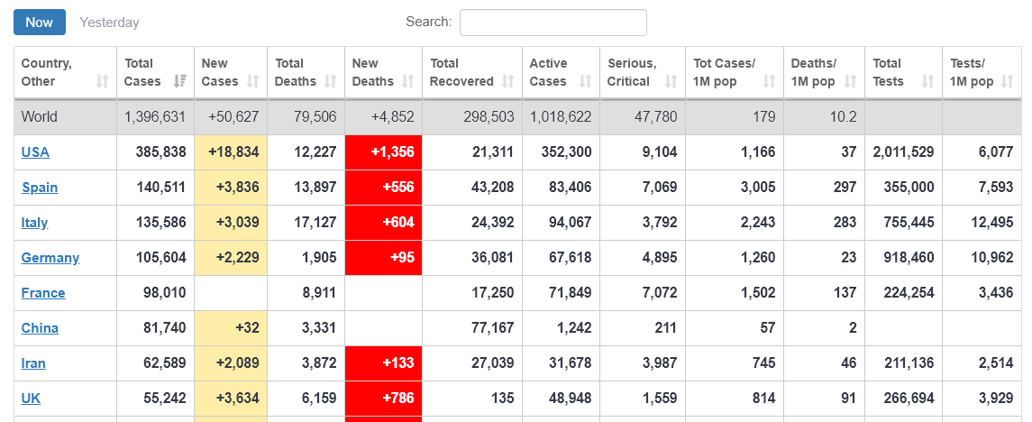1032x422 pixels.
Task: Sort by Total Recovered column arrows
Action: (x=508, y=82)
